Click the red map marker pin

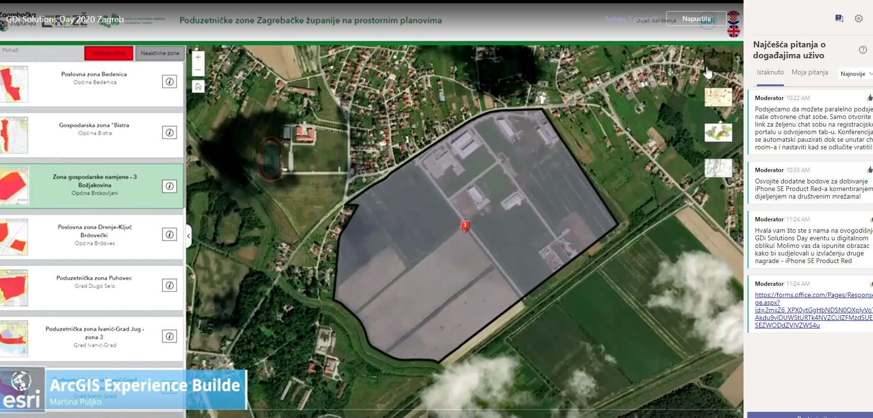[x=465, y=226]
